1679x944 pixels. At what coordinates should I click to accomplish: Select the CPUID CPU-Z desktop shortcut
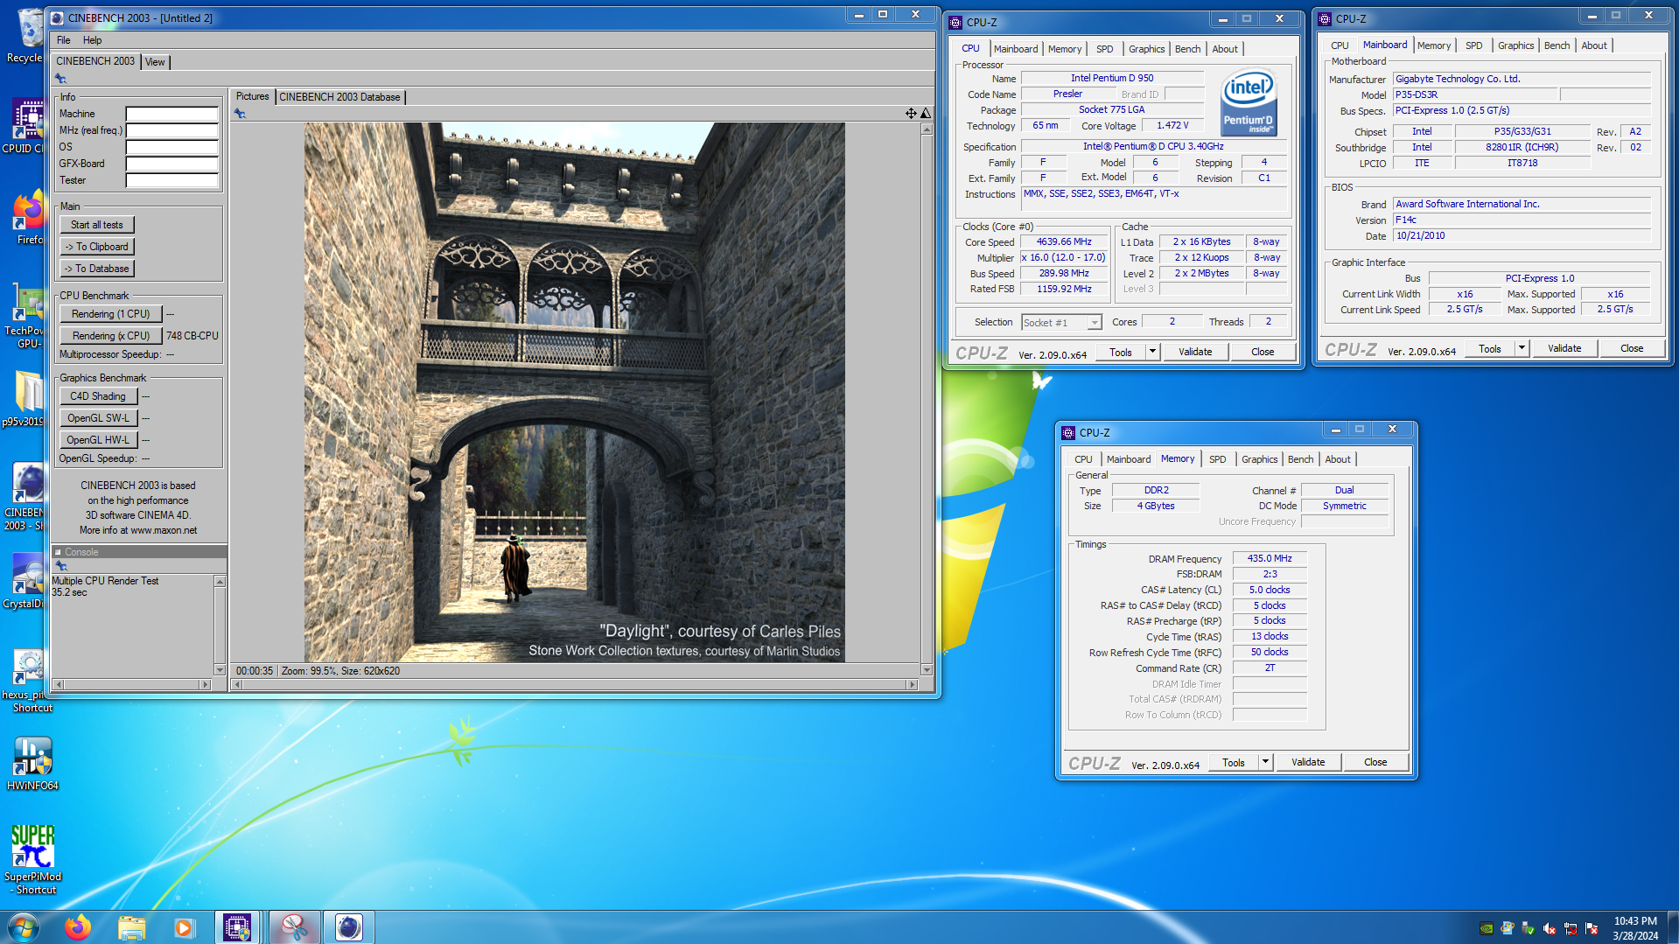(26, 127)
